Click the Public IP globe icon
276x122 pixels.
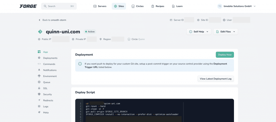(x=39, y=39)
